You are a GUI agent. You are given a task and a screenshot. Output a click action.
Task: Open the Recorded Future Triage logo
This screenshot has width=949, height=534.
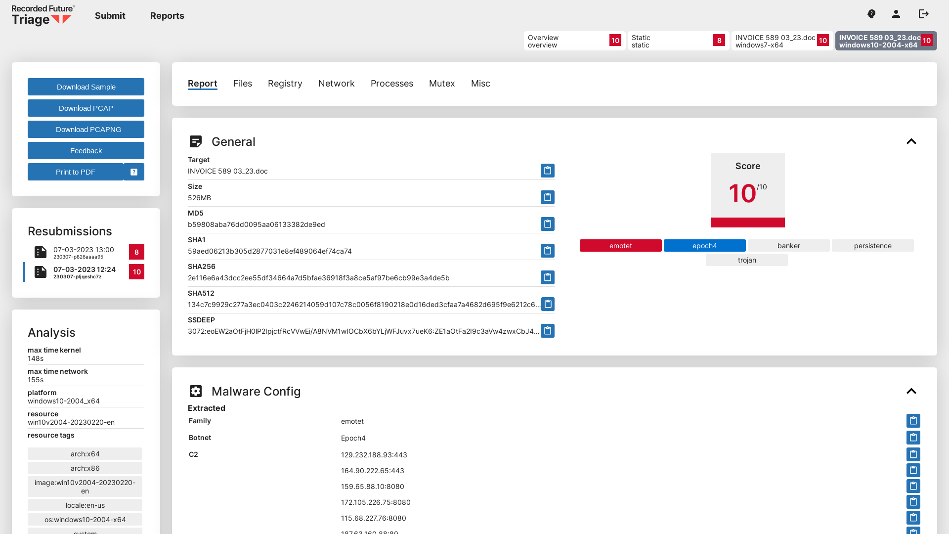click(x=43, y=15)
